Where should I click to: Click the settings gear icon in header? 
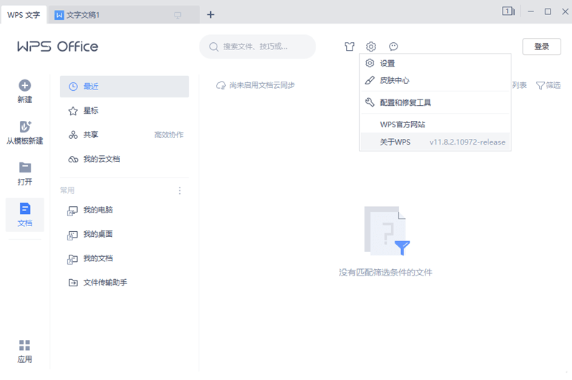[371, 47]
